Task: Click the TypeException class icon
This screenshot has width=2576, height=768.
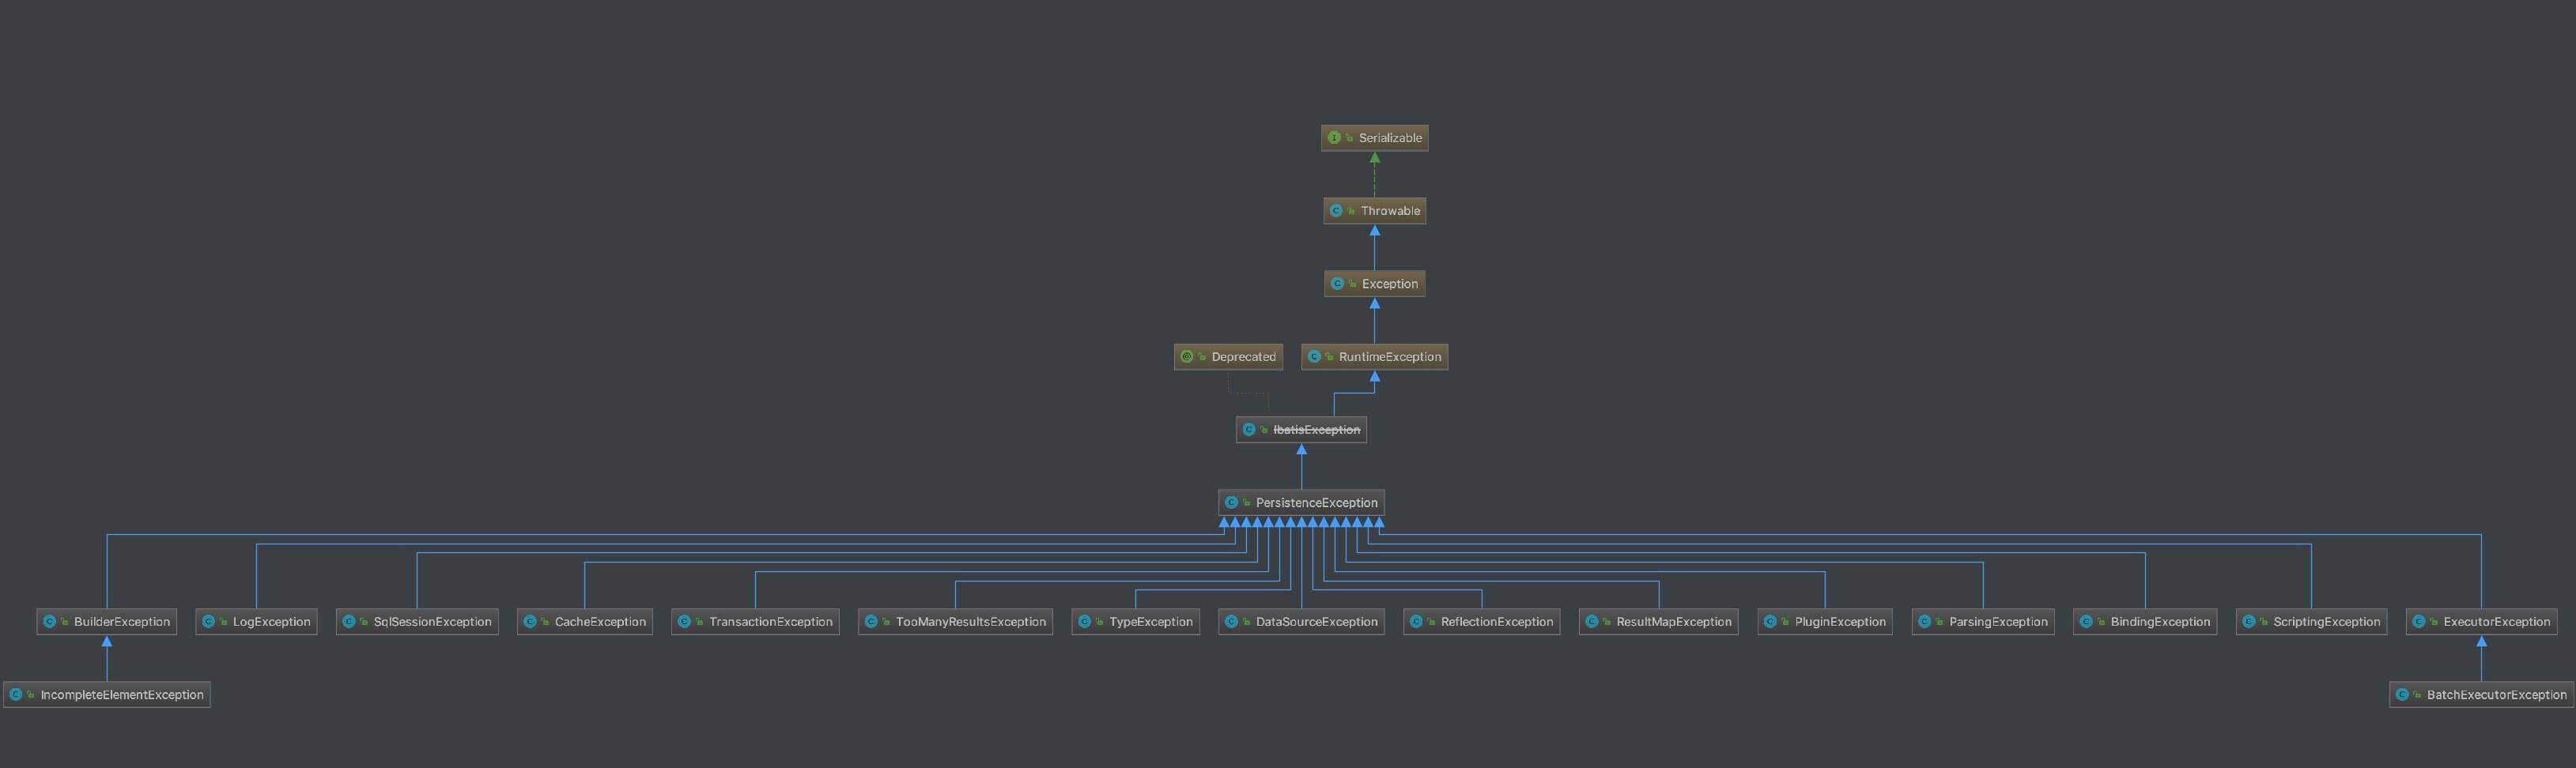Action: click(x=1085, y=621)
